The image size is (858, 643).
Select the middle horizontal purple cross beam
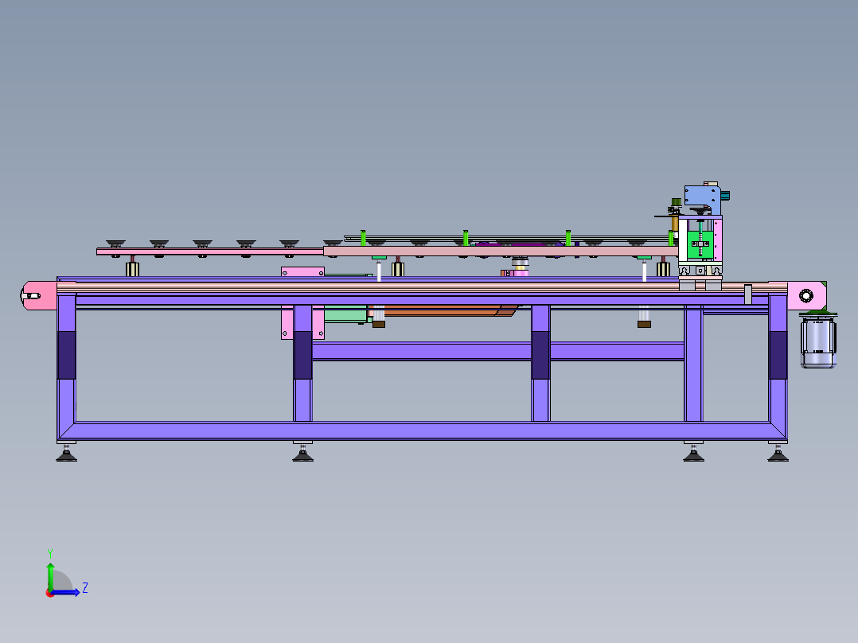(x=497, y=351)
